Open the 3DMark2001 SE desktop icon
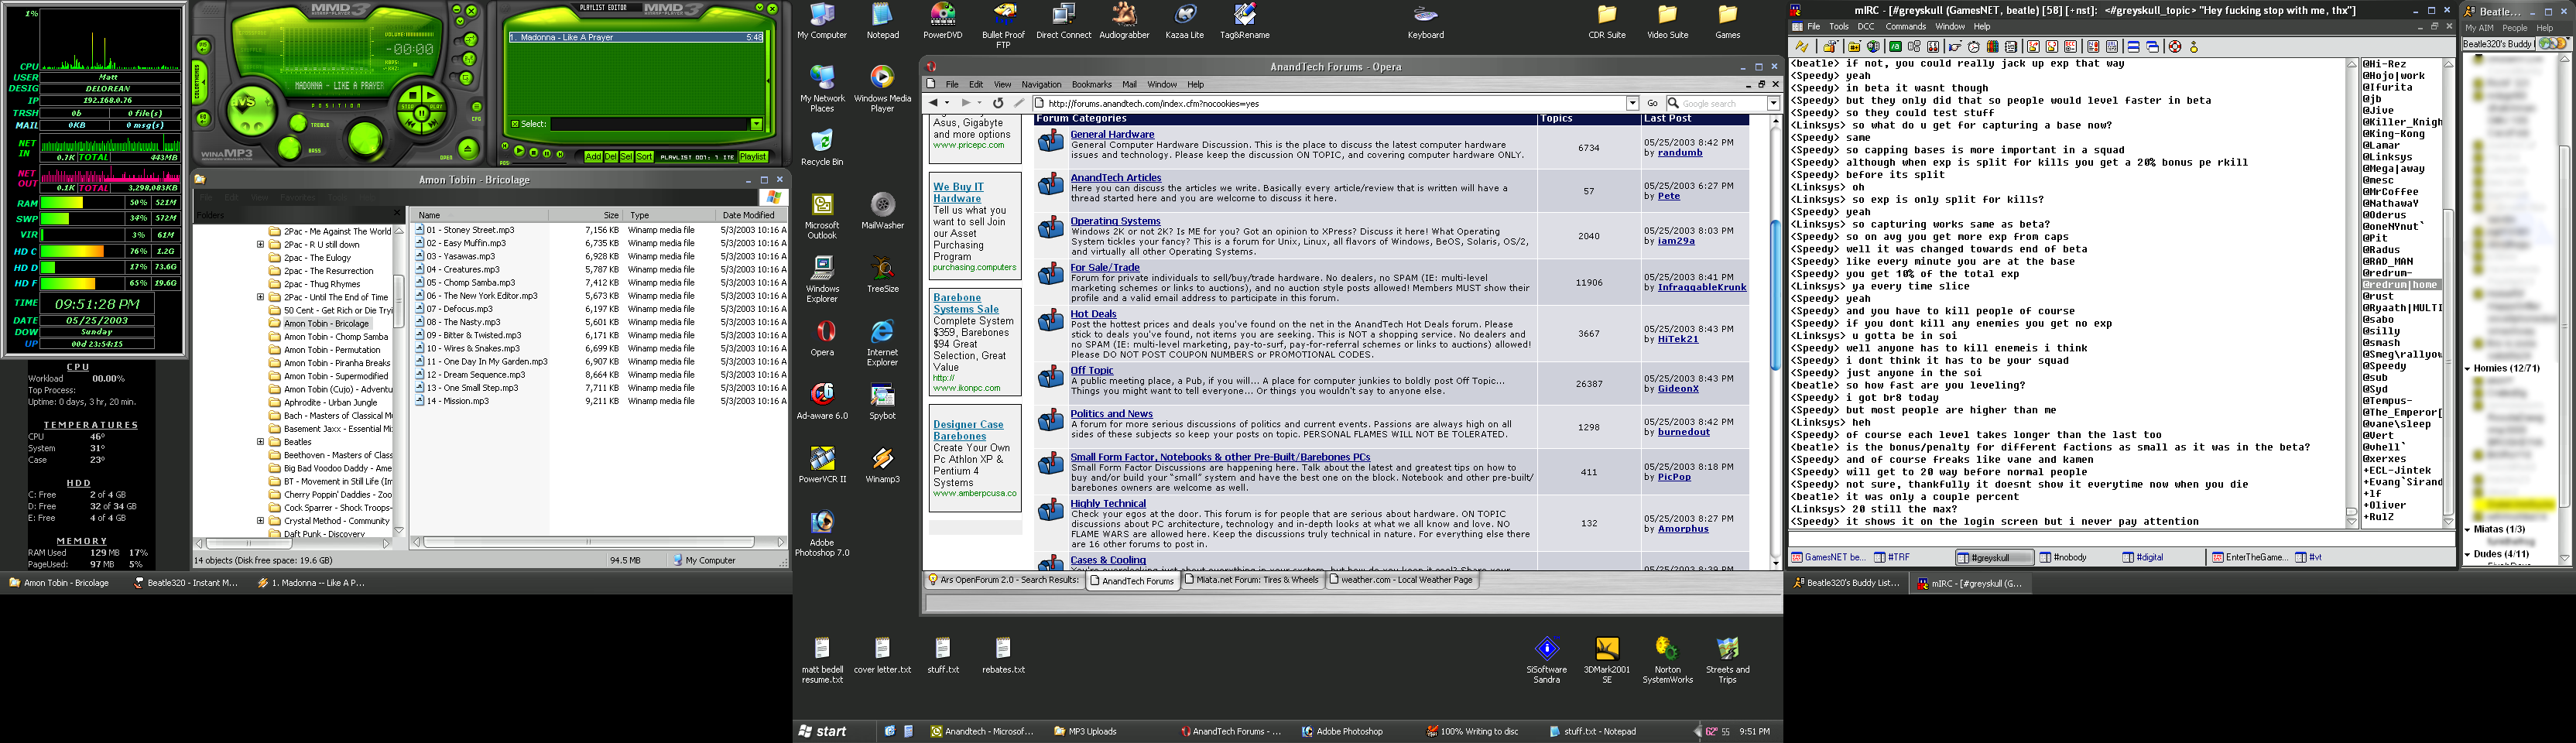2576x743 pixels. click(1607, 660)
